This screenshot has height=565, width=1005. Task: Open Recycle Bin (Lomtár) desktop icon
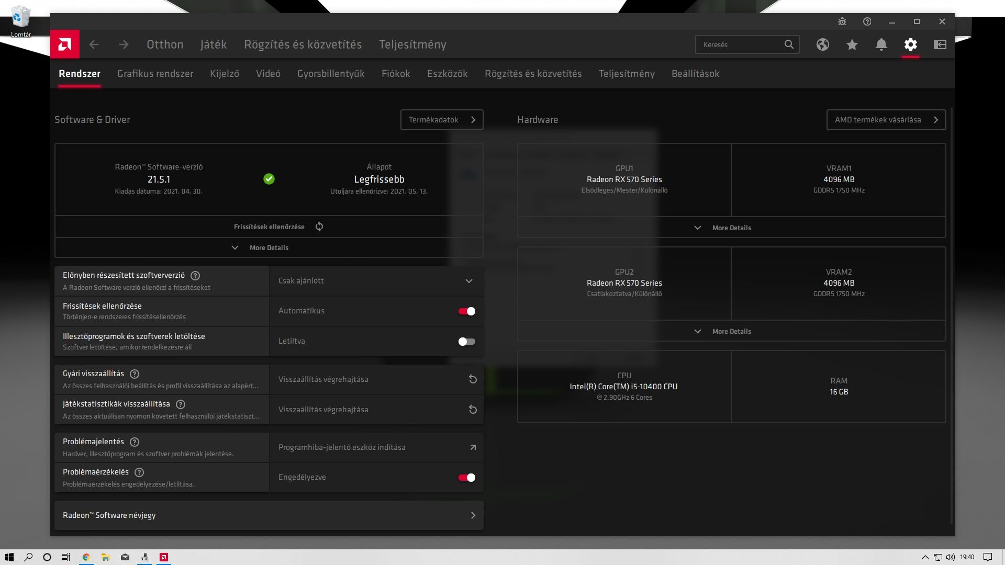(x=21, y=21)
